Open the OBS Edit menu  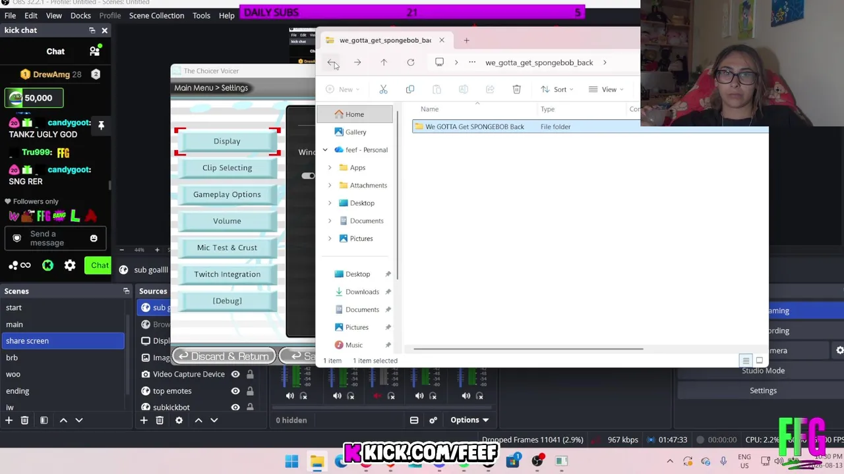(x=30, y=15)
